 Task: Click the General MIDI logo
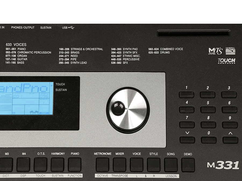230,51
